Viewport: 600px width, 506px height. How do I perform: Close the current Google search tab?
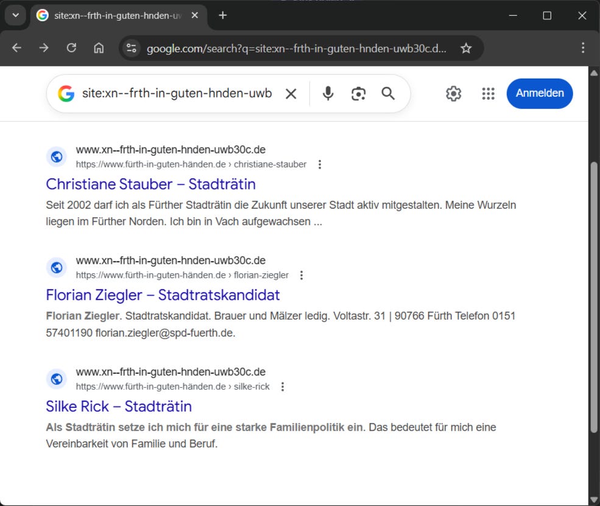click(195, 15)
